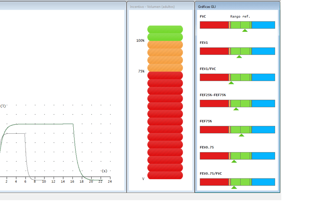Click the orange segment beside the 100% label
Viewport: 314px width, 209px height.
165,45
